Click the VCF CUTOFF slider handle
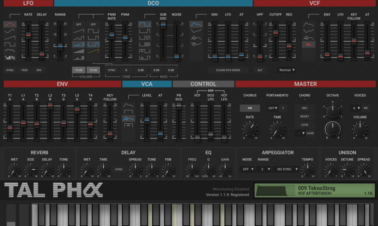The image size is (378, 226). click(275, 33)
